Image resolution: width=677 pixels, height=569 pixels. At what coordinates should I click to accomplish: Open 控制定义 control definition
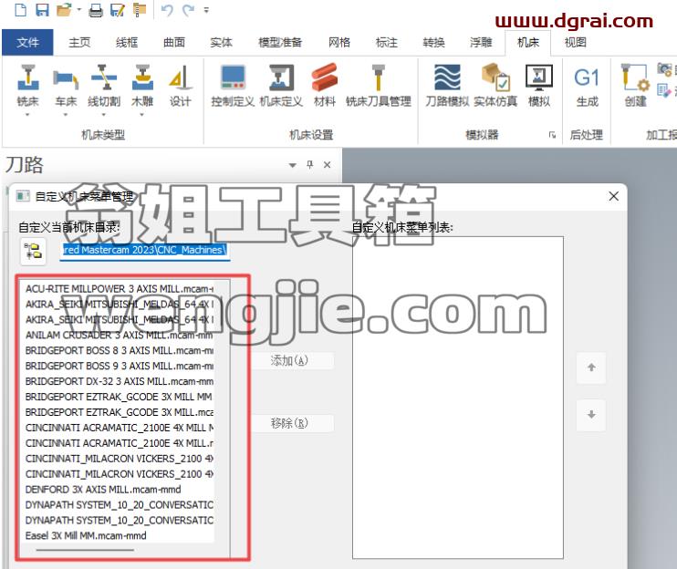[233, 86]
